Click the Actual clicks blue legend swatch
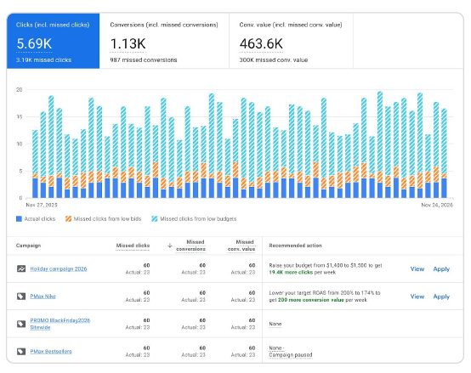Screen dimensions: 471x373 [x=19, y=218]
